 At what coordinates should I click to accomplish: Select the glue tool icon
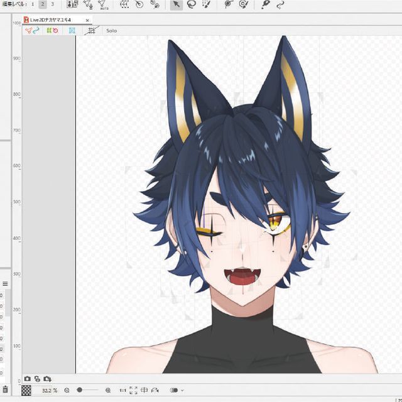tap(265, 4)
